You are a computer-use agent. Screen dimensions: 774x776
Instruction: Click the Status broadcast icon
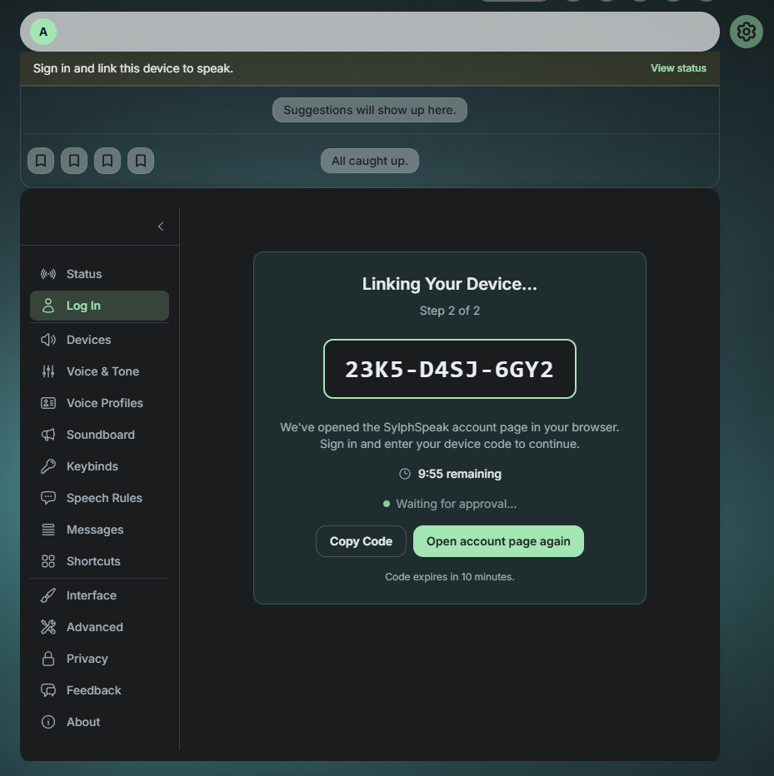pyautogui.click(x=48, y=274)
